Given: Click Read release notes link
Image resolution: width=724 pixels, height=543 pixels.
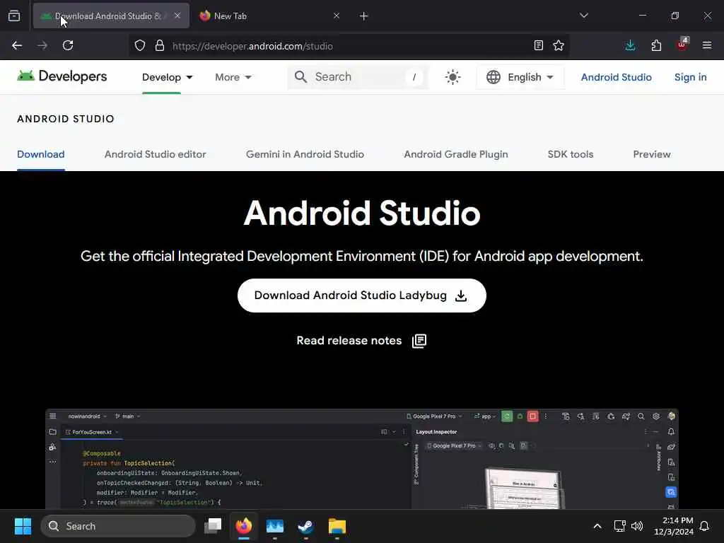Looking at the screenshot, I should tap(361, 341).
